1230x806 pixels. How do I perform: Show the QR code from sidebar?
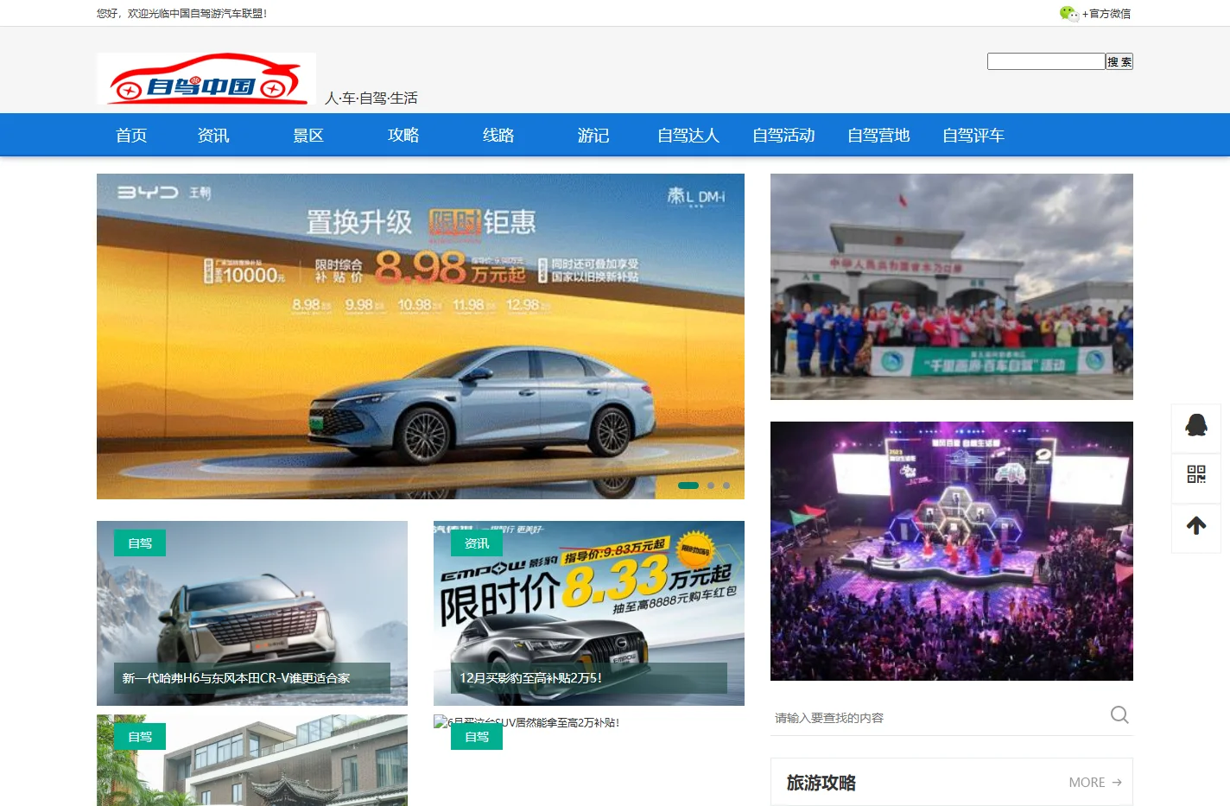[x=1196, y=474]
